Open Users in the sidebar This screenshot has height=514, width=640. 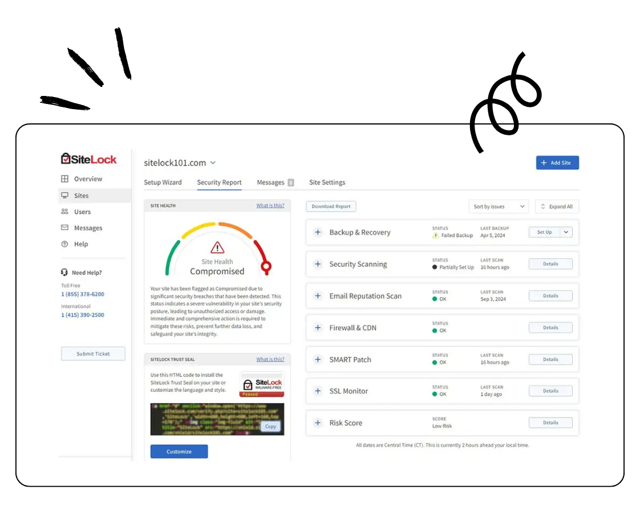[x=82, y=212]
